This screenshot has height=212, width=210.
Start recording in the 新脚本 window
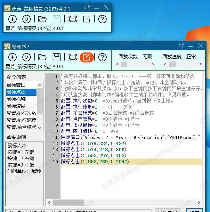click(x=12, y=57)
